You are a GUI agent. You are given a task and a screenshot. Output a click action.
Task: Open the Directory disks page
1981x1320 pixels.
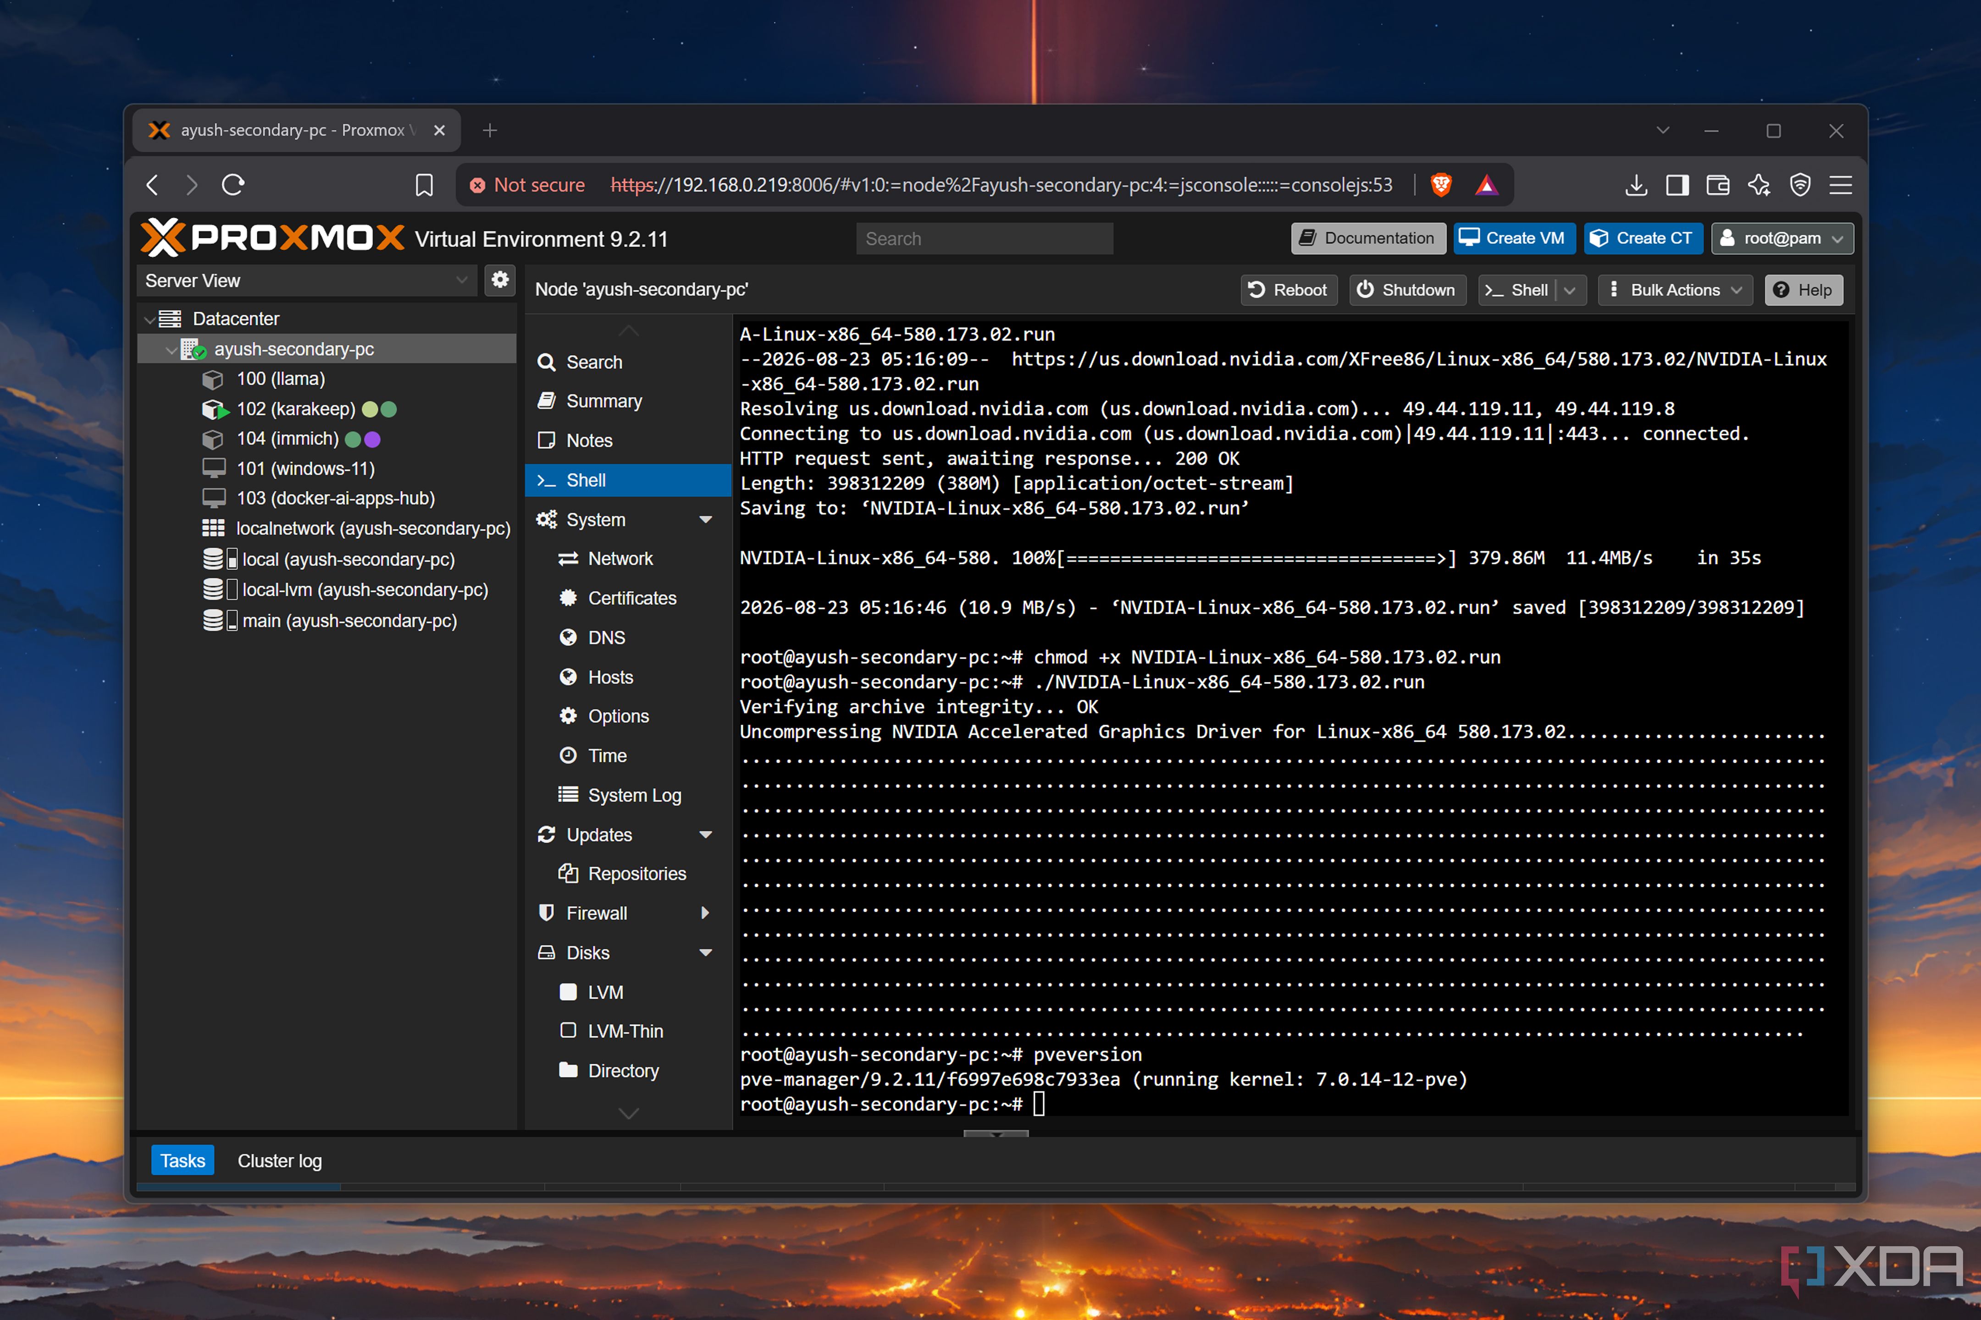(x=628, y=1070)
